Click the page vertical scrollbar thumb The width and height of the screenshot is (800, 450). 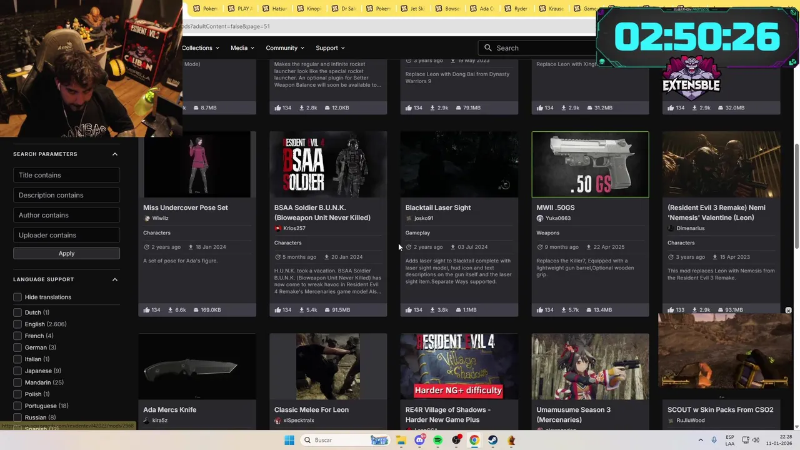(x=796, y=196)
